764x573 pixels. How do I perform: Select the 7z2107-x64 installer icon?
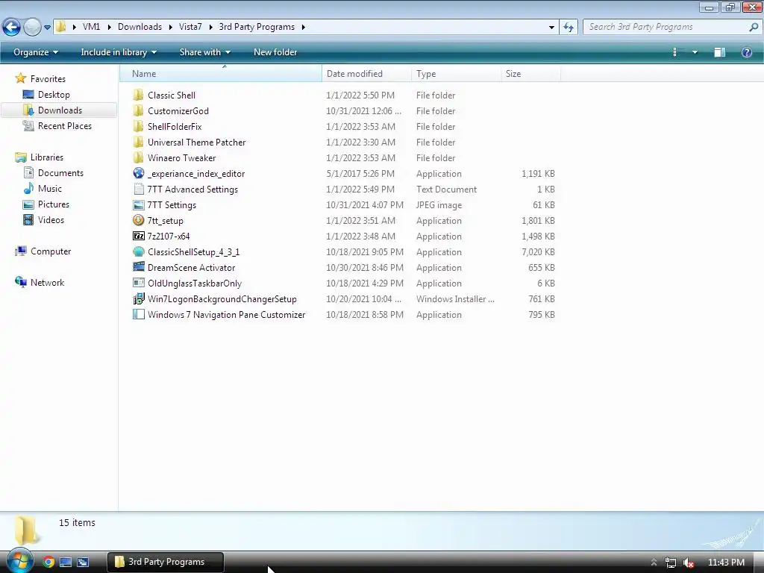click(138, 236)
